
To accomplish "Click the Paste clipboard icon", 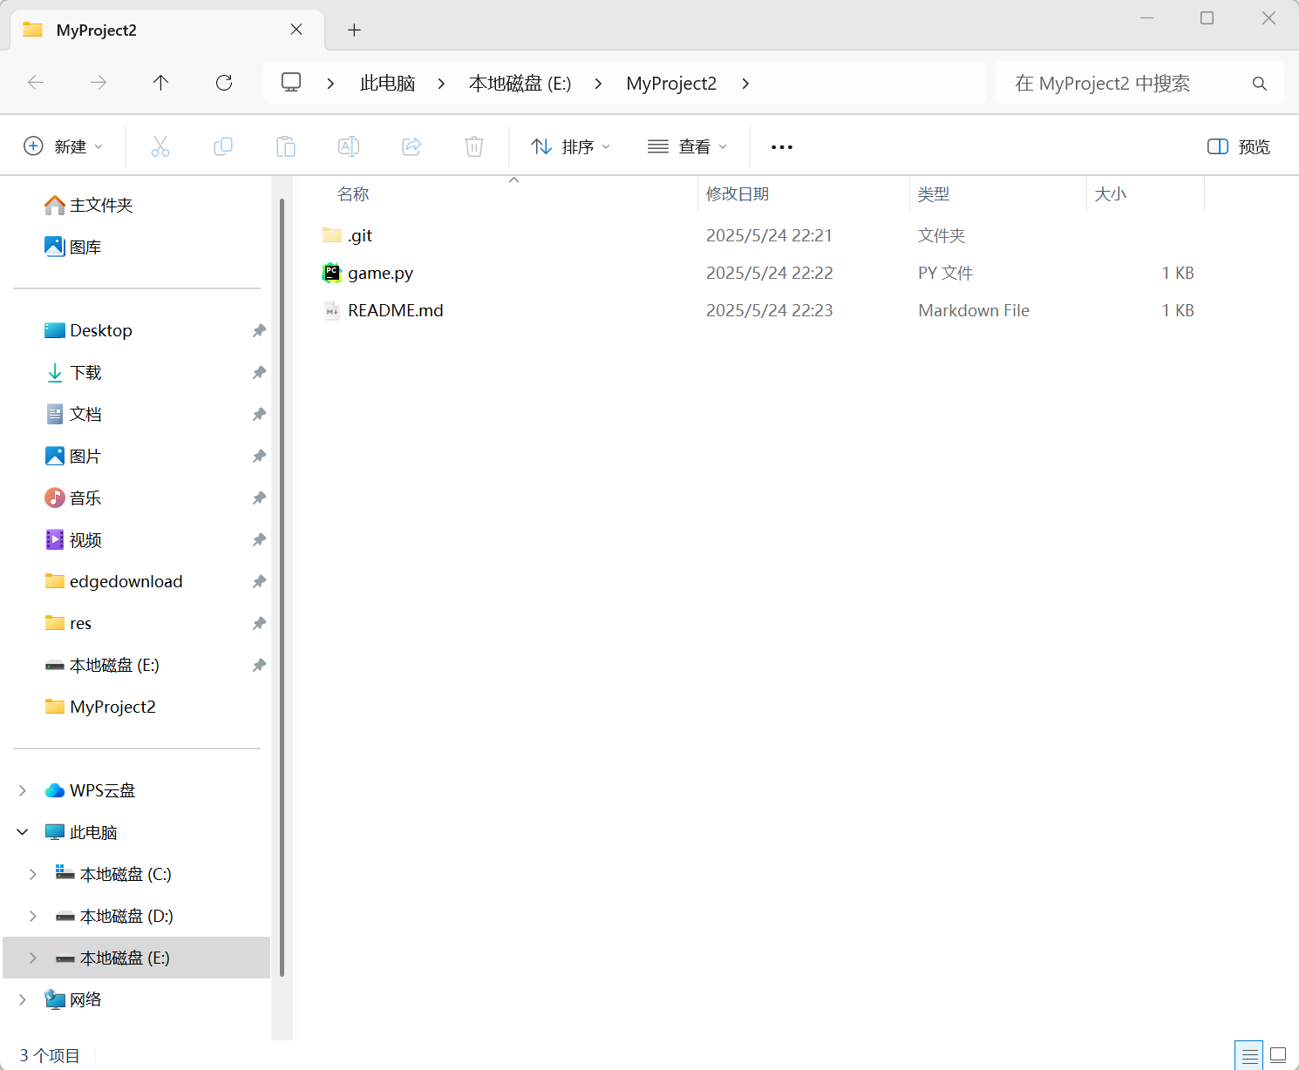I will coord(286,146).
